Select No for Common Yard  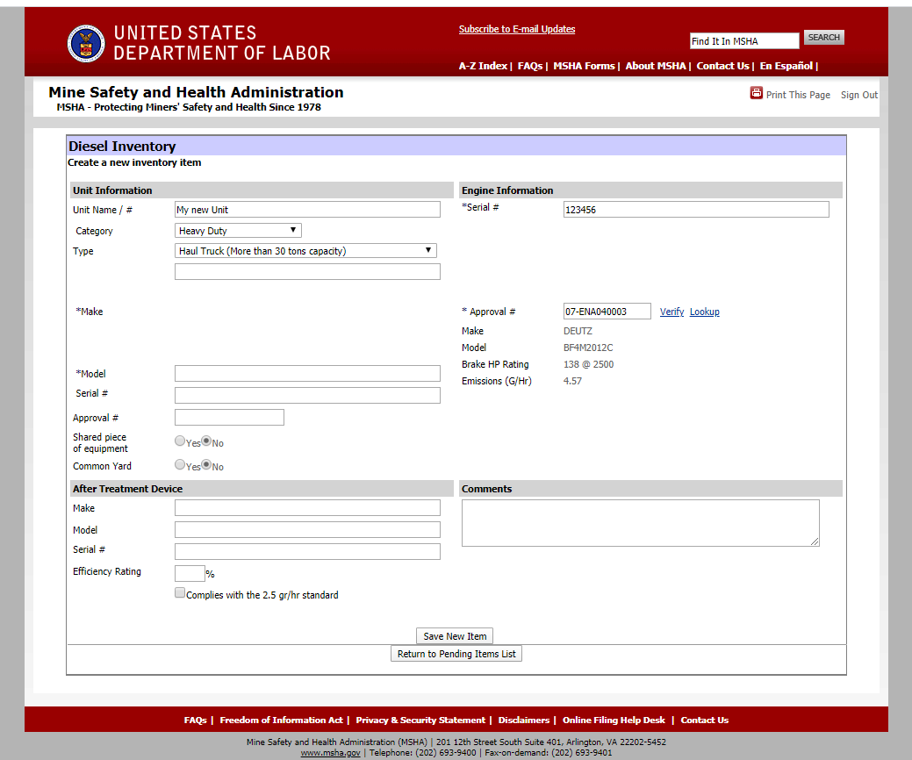coord(206,465)
